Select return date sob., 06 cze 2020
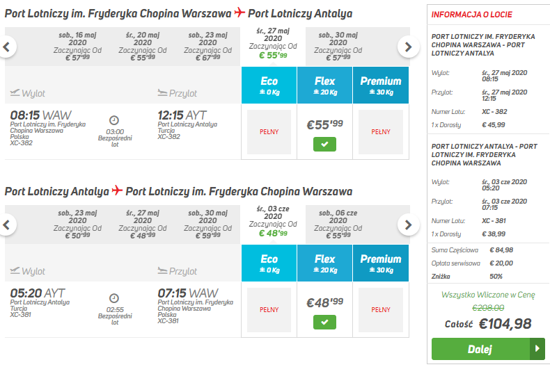Screen dimensions: 550x367 (338, 225)
